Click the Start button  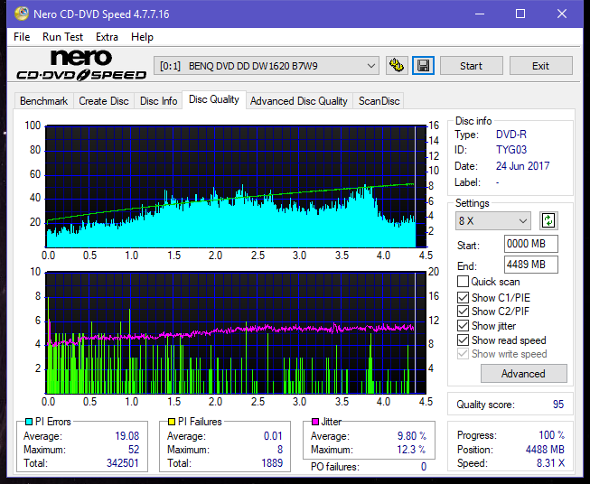pyautogui.click(x=471, y=66)
